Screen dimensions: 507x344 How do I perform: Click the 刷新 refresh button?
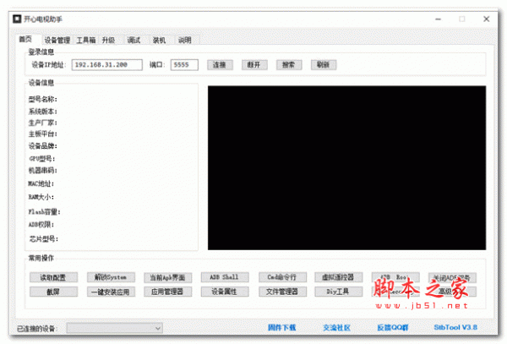pos(324,65)
